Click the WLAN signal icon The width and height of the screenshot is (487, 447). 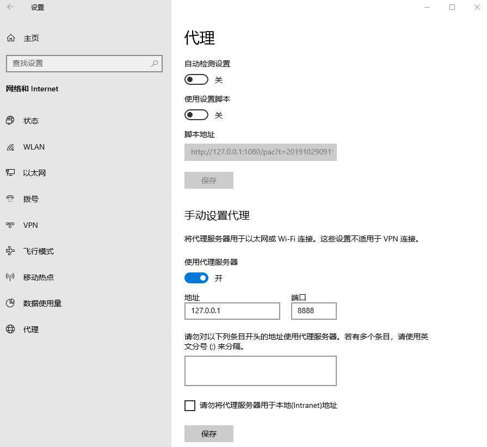(x=10, y=147)
